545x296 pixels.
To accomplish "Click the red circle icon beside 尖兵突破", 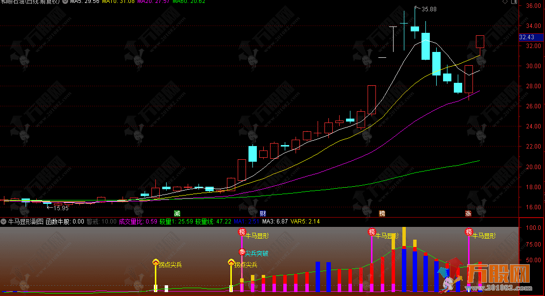I will point(242,253).
